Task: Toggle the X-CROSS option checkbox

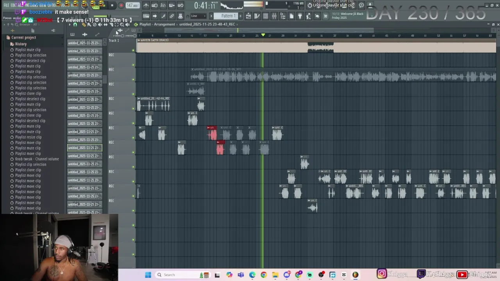Action: click(123, 36)
